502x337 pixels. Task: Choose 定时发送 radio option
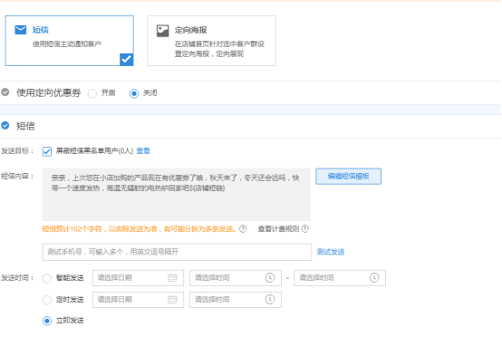click(47, 300)
